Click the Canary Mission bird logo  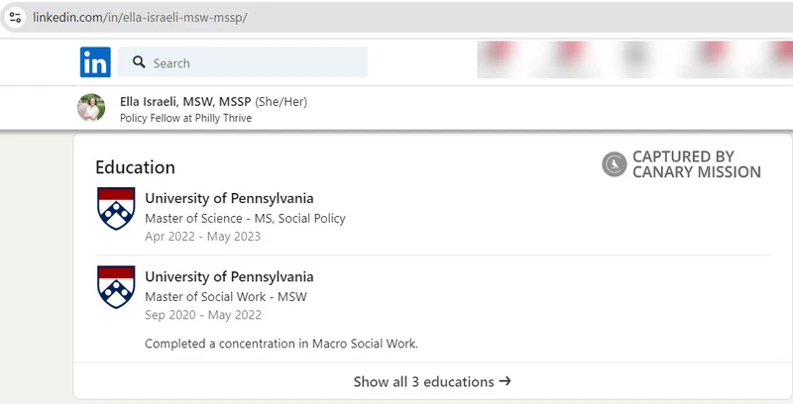[614, 164]
